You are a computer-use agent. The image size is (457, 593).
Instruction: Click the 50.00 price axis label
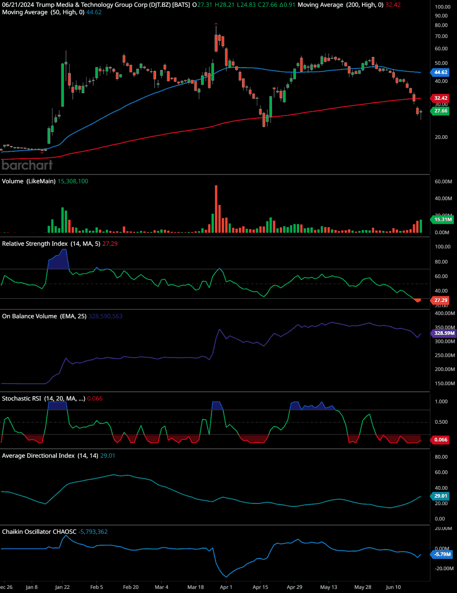(x=441, y=63)
